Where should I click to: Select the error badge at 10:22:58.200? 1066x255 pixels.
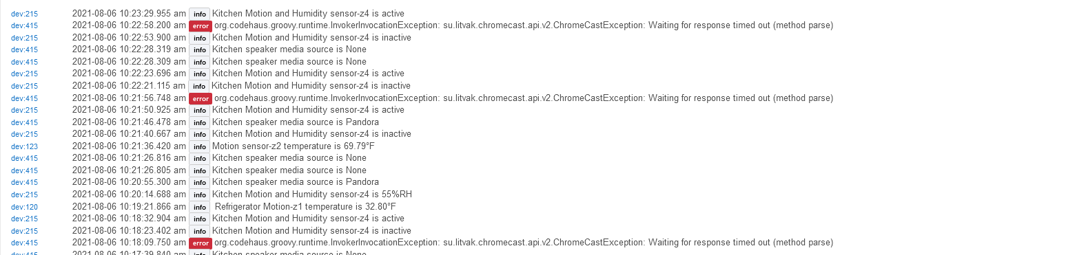point(201,26)
